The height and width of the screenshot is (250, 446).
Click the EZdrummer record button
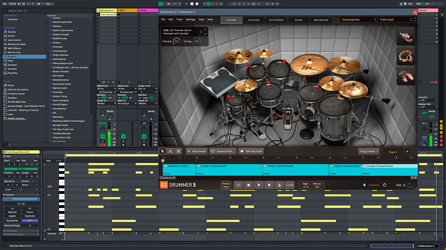point(269,185)
